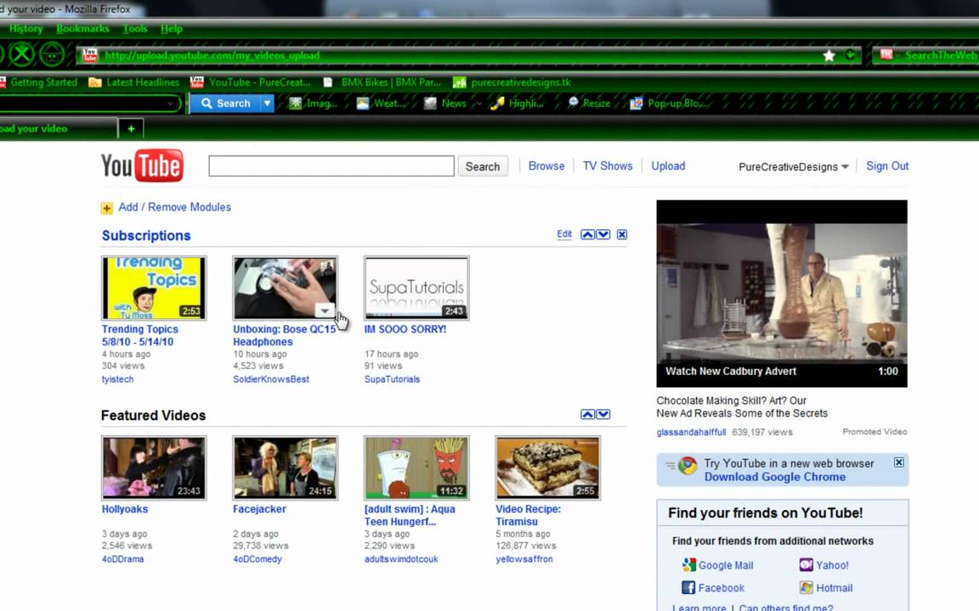The width and height of the screenshot is (979, 611).
Task: Open the 4oDComedy channel link
Action: click(x=257, y=559)
